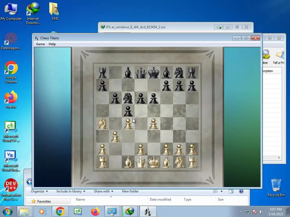The width and height of the screenshot is (290, 217).
Task: Click the volume icon in system tray
Action: pyautogui.click(x=261, y=211)
